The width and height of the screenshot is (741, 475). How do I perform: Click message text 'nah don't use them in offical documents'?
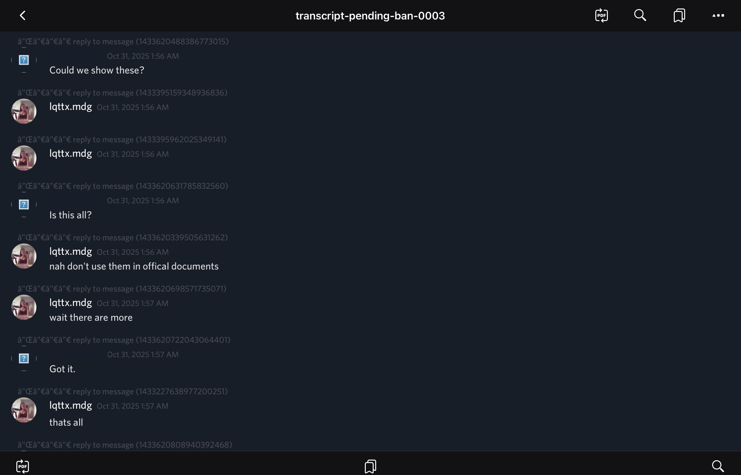[x=134, y=266]
